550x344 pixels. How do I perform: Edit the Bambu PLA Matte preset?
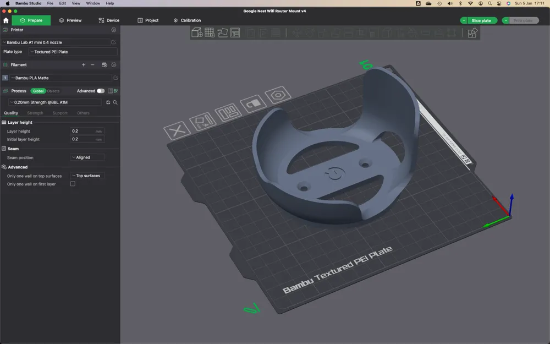click(116, 78)
